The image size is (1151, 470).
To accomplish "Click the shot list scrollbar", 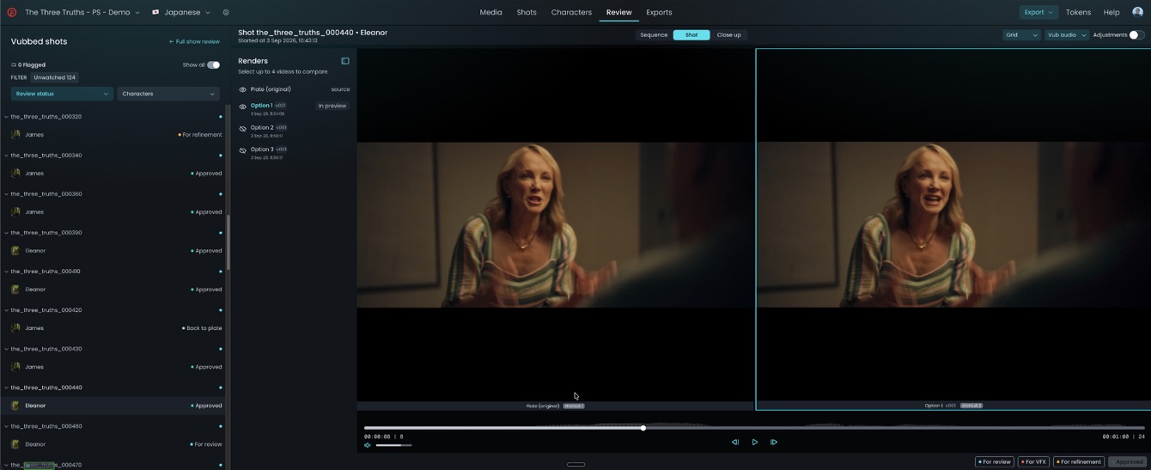I will point(228,241).
